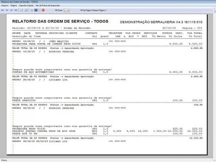The image size is (216, 162).
Task: Click the DEMONSTRAÇÃO SERRALHERIA V4.3 header text
Action: coord(161,22)
